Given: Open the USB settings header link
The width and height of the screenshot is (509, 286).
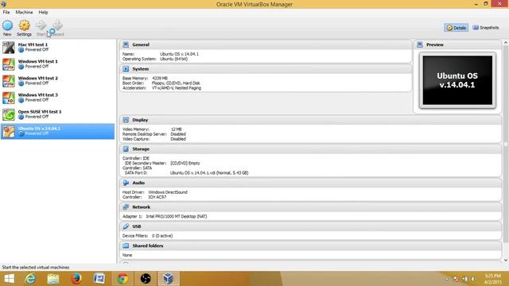Looking at the screenshot, I should click(x=136, y=226).
